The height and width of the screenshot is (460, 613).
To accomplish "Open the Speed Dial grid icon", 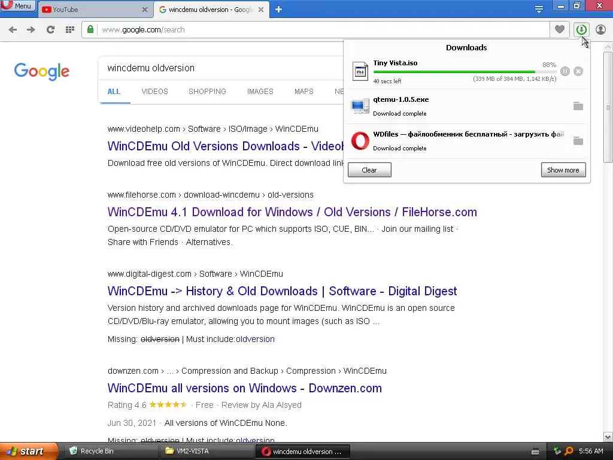I will 70,30.
